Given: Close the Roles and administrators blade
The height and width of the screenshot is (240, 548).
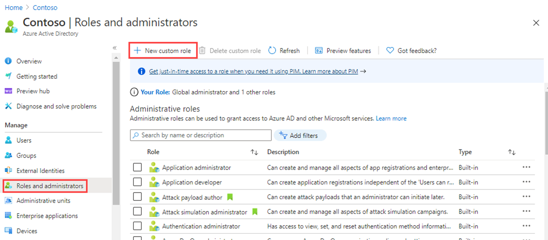Looking at the screenshot, I should [536, 23].
